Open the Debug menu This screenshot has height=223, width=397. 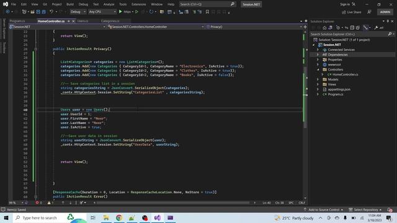pos(83,4)
